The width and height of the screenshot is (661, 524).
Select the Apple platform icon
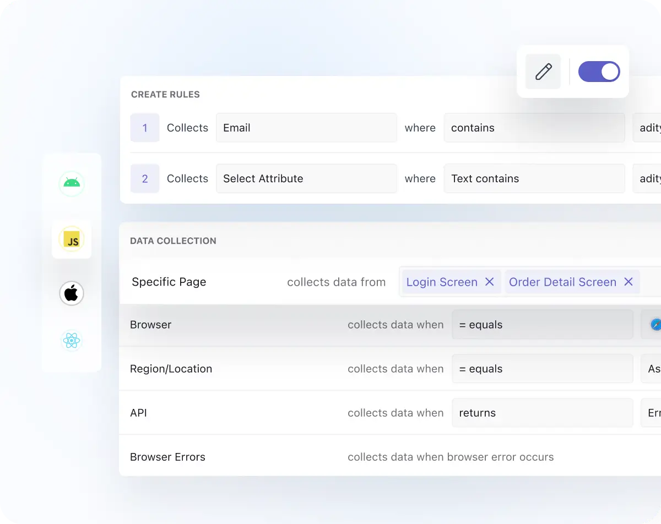(72, 293)
